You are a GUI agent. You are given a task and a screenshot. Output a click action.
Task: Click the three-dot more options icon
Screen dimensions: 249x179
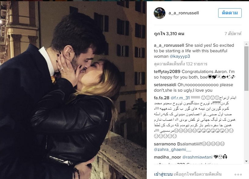(238, 174)
